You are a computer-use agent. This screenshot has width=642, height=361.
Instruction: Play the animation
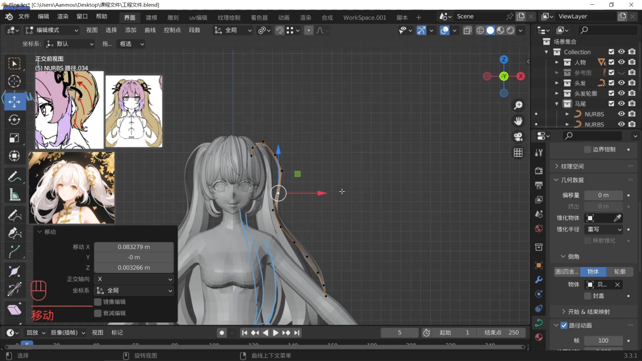[276, 332]
